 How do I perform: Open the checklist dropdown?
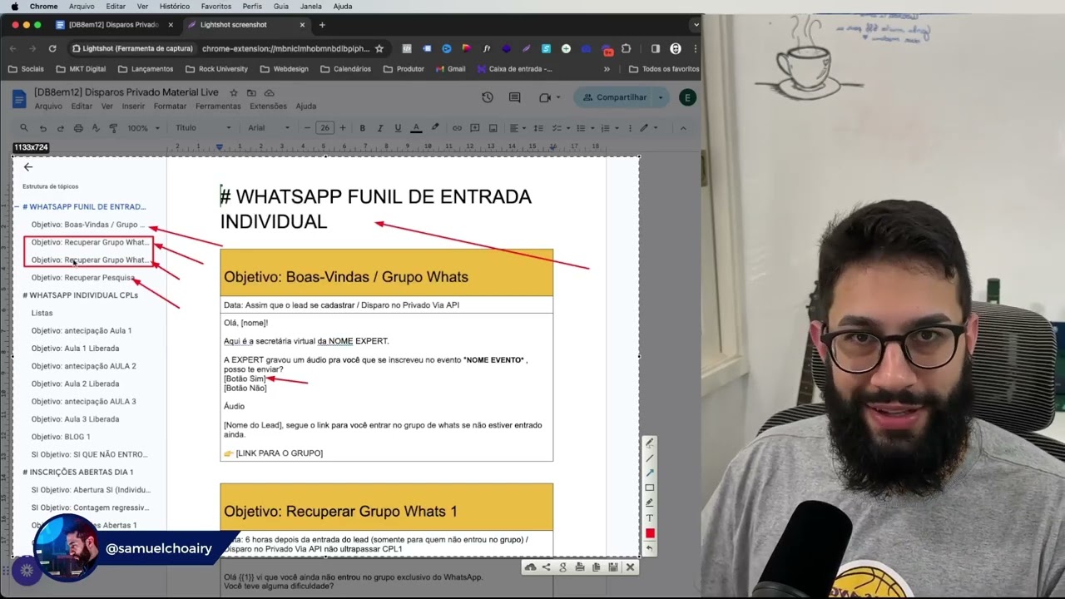point(560,128)
